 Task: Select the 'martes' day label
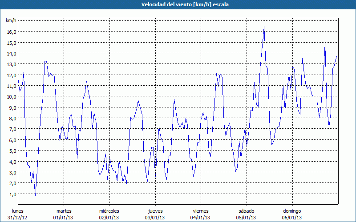(x=64, y=211)
